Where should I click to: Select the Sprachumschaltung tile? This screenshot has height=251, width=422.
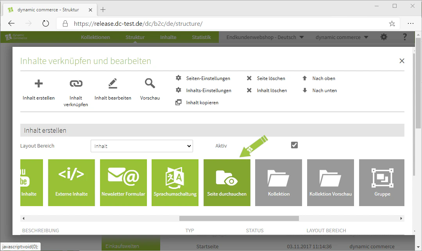[175, 183]
